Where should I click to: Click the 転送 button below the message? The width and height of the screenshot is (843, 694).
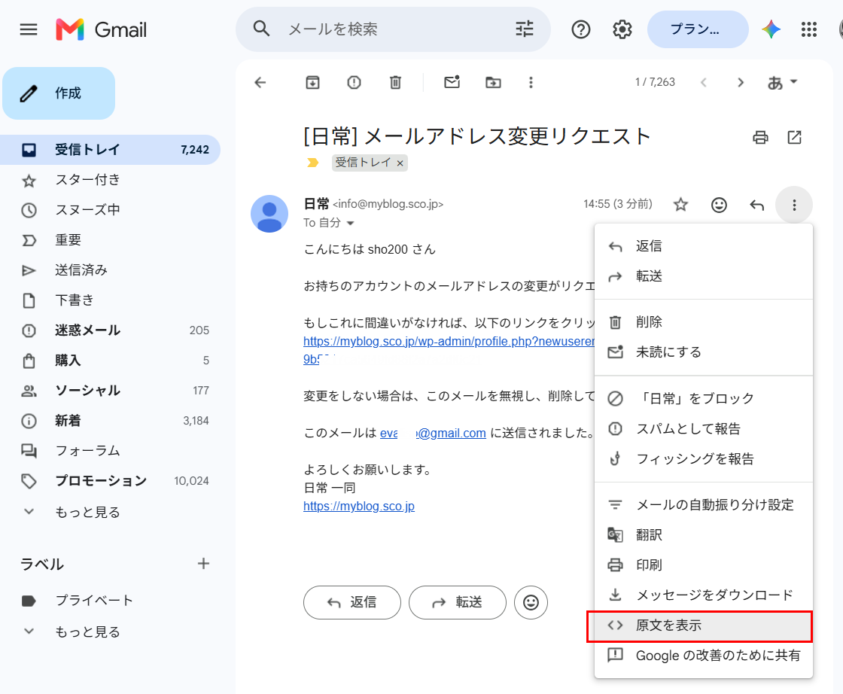458,603
